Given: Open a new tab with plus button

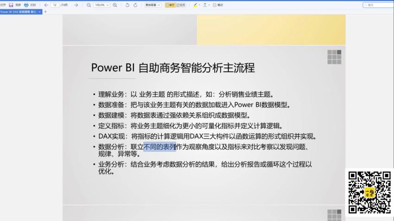Looking at the screenshot, I should (x=45, y=12).
